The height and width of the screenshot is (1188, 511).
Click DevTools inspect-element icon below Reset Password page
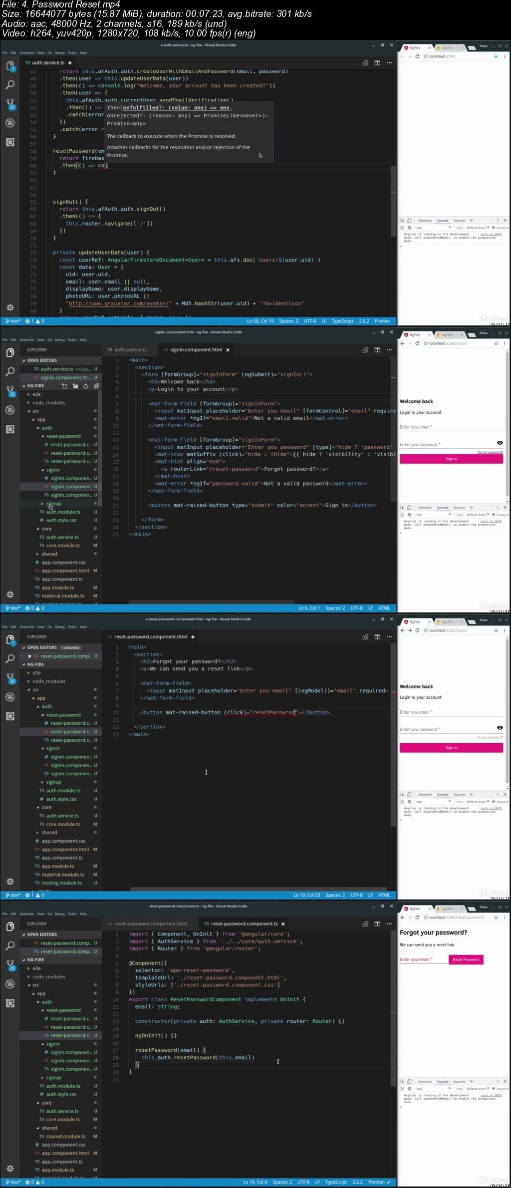coord(402,1082)
